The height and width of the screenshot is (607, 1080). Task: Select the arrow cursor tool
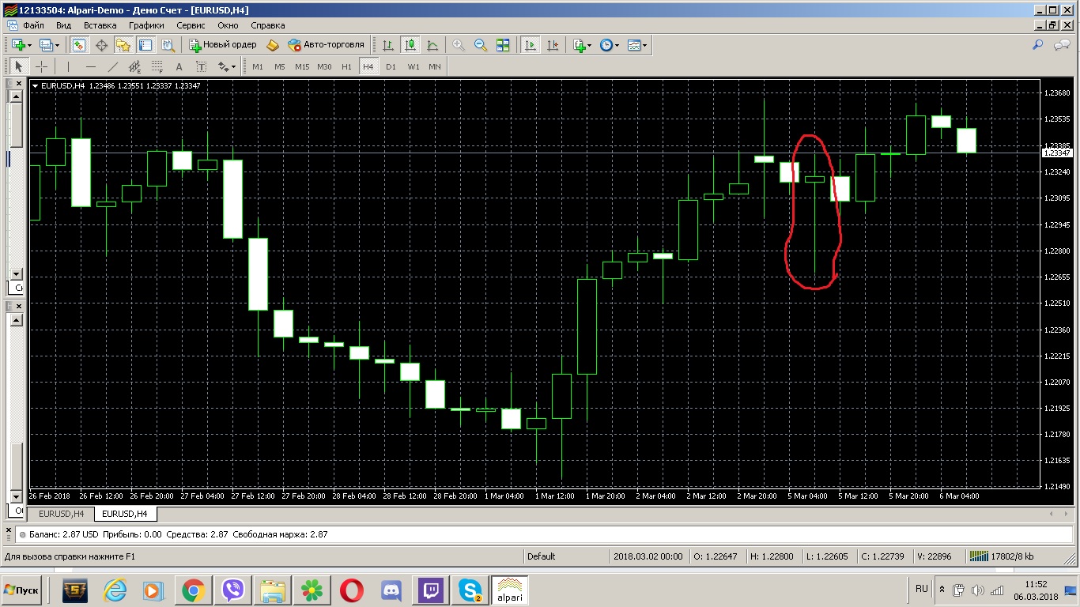coord(19,66)
